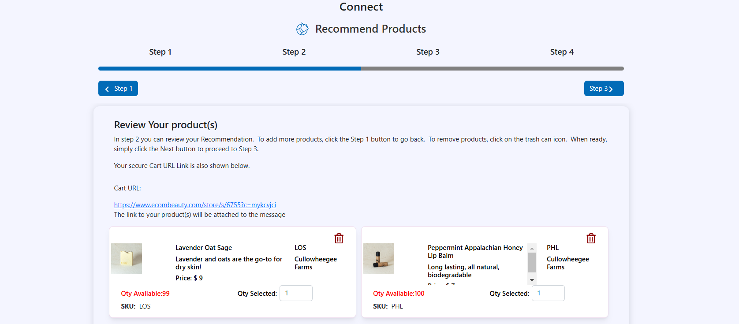Click 'Cullowheegee Farms' in the Lavender card
This screenshot has height=324, width=739.
coord(316,263)
